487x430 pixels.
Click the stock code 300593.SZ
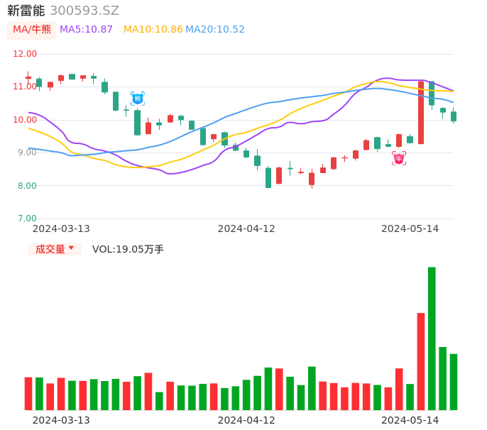coord(84,11)
